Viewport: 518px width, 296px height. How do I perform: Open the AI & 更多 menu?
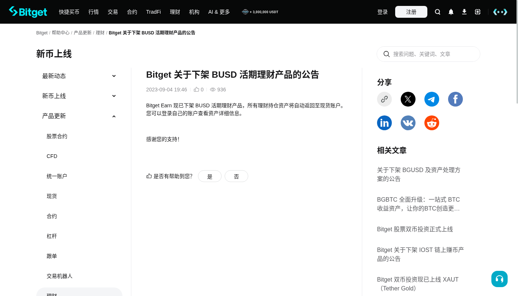tap(219, 12)
